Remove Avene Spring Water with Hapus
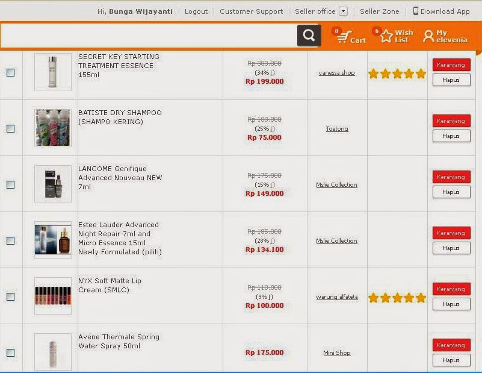Screen dimensions: 482x373 tap(451, 360)
